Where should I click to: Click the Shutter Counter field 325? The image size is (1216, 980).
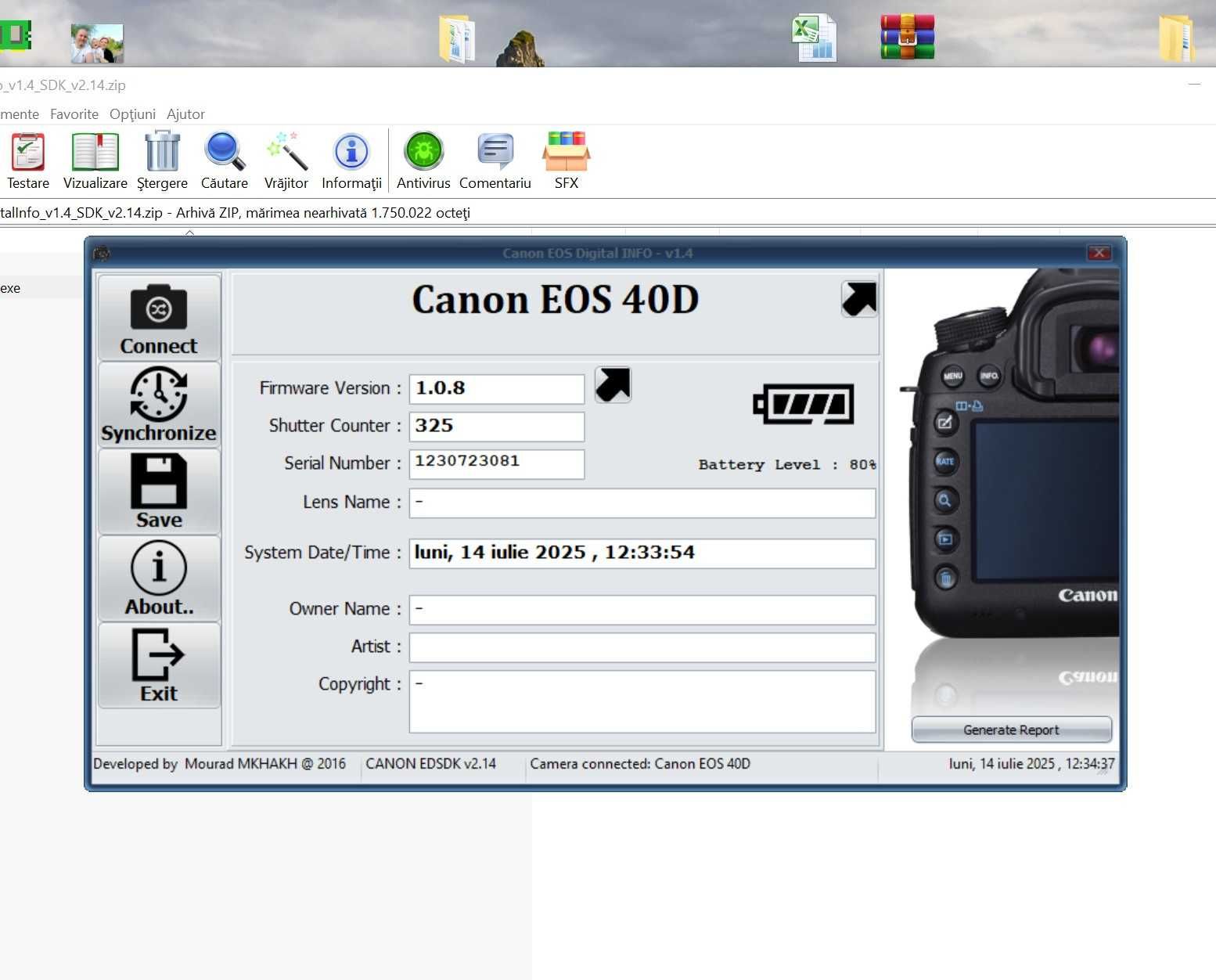(497, 427)
